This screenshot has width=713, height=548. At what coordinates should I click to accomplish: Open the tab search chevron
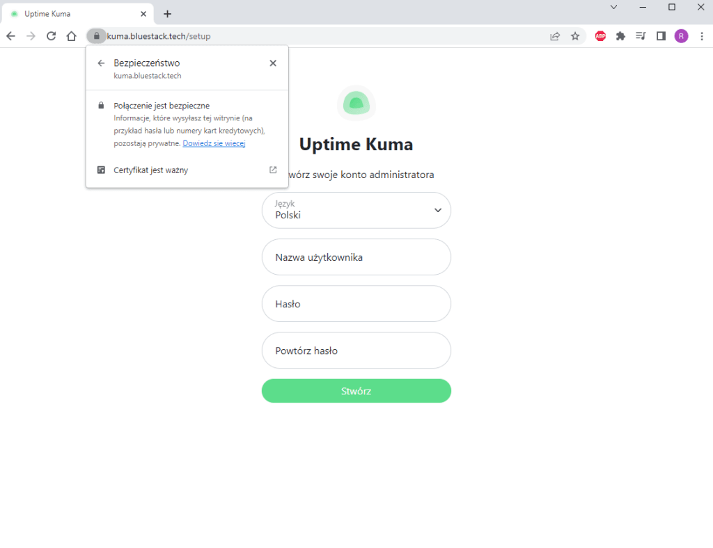(613, 7)
